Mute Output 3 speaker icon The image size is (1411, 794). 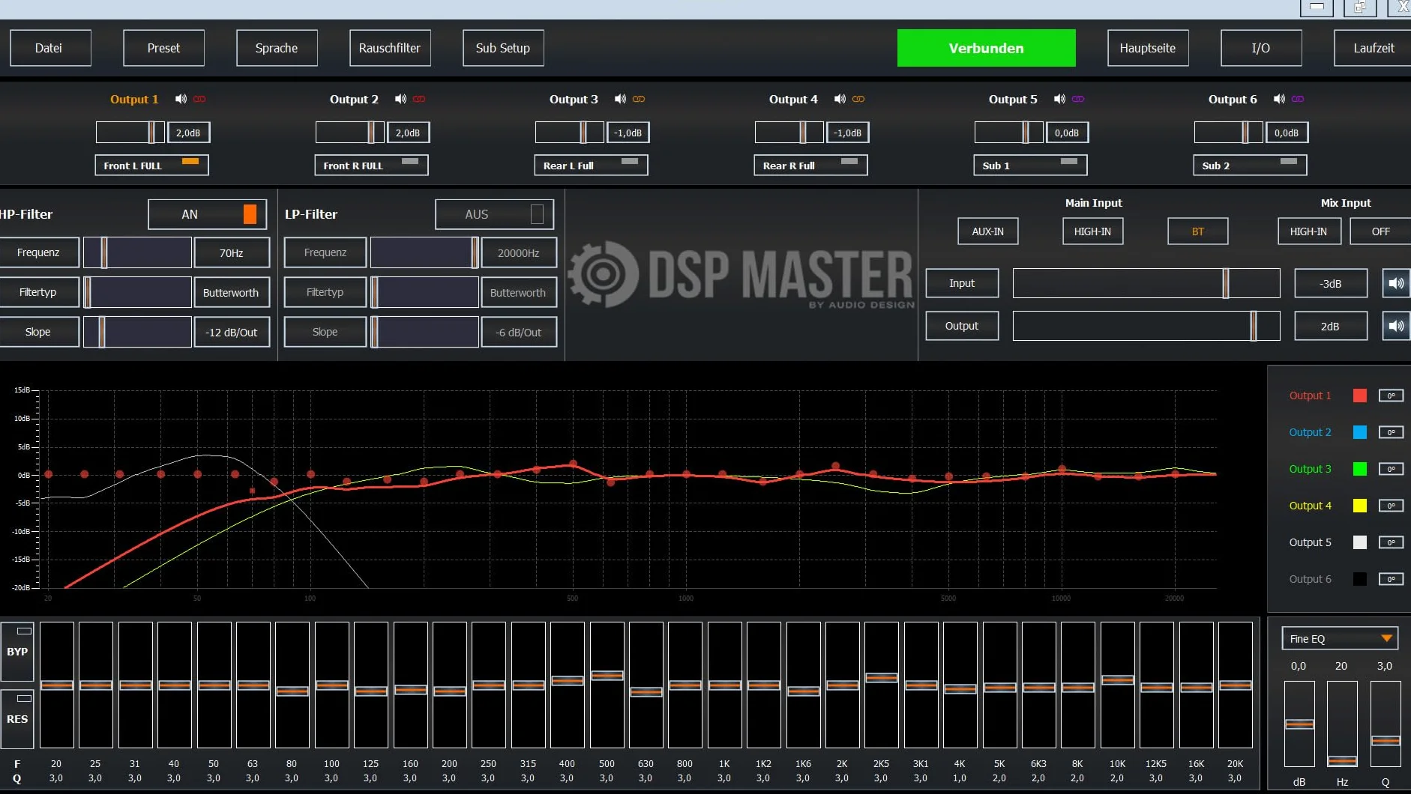pyautogui.click(x=620, y=99)
